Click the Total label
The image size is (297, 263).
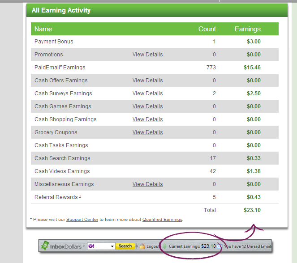click(210, 210)
